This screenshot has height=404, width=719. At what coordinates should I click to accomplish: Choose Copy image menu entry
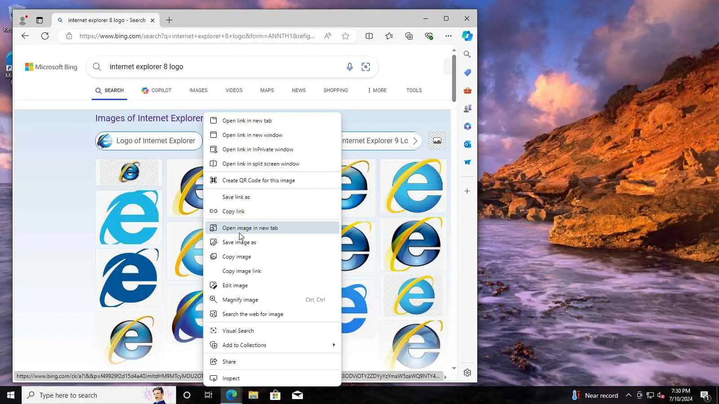click(x=272, y=257)
